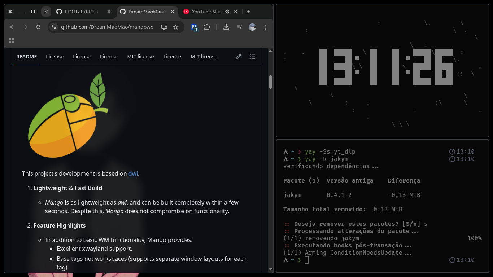
Task: Click the 'Feature Highlights' heading
Action: click(x=60, y=225)
